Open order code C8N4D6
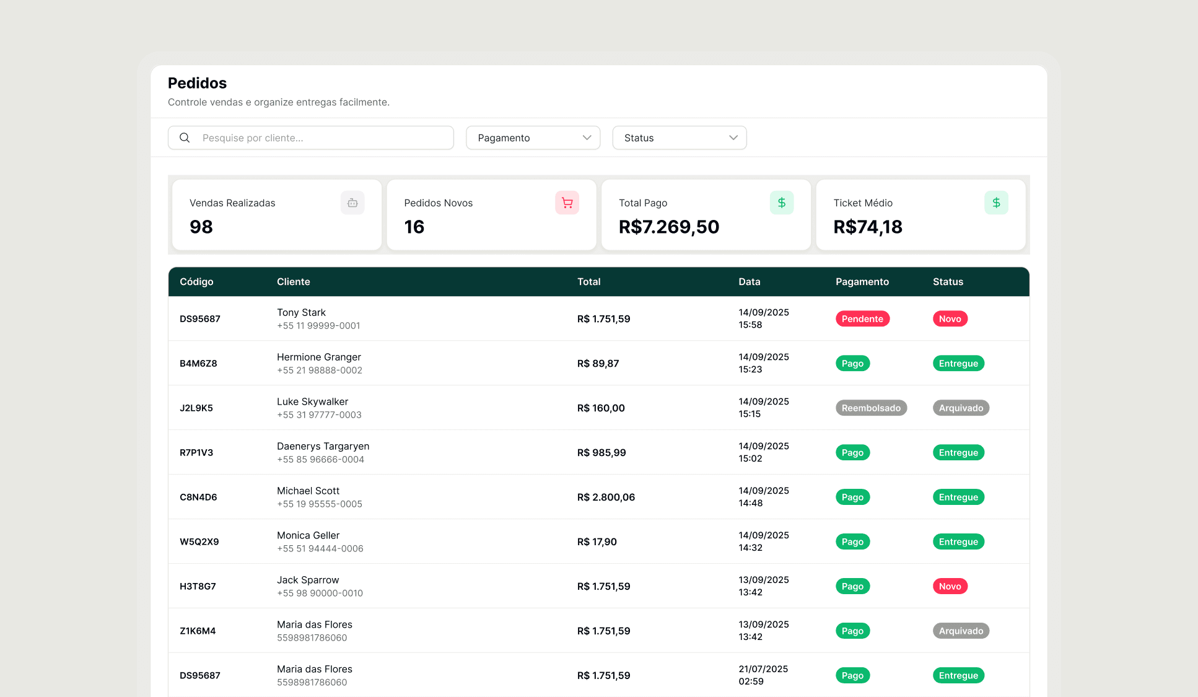Screen dimensions: 1198x697 click(x=198, y=498)
